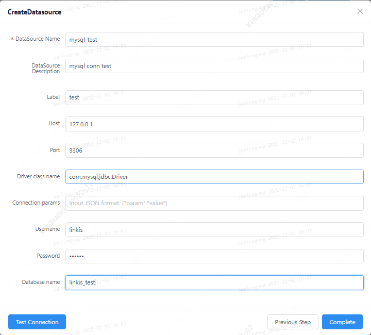Click the Host field showing 127.0.0.1

coord(214,124)
